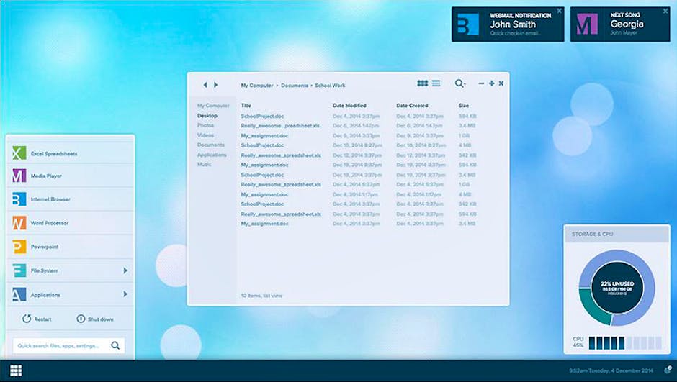Expand the File System submenu arrow
This screenshot has height=382, width=677.
tap(125, 270)
